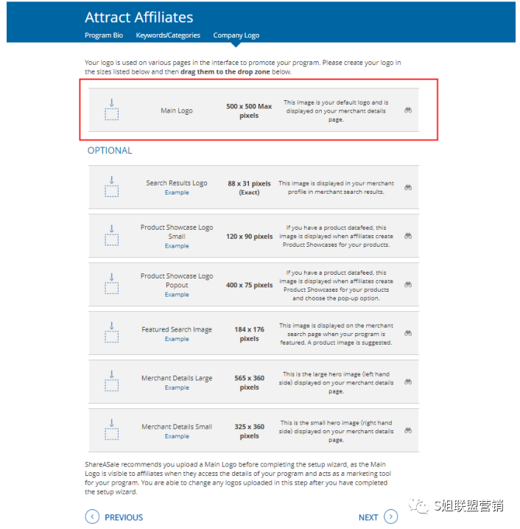The image size is (520, 529).
Task: Click the Product Showcase Logo Popout drop zone icon
Action: pyautogui.click(x=112, y=284)
